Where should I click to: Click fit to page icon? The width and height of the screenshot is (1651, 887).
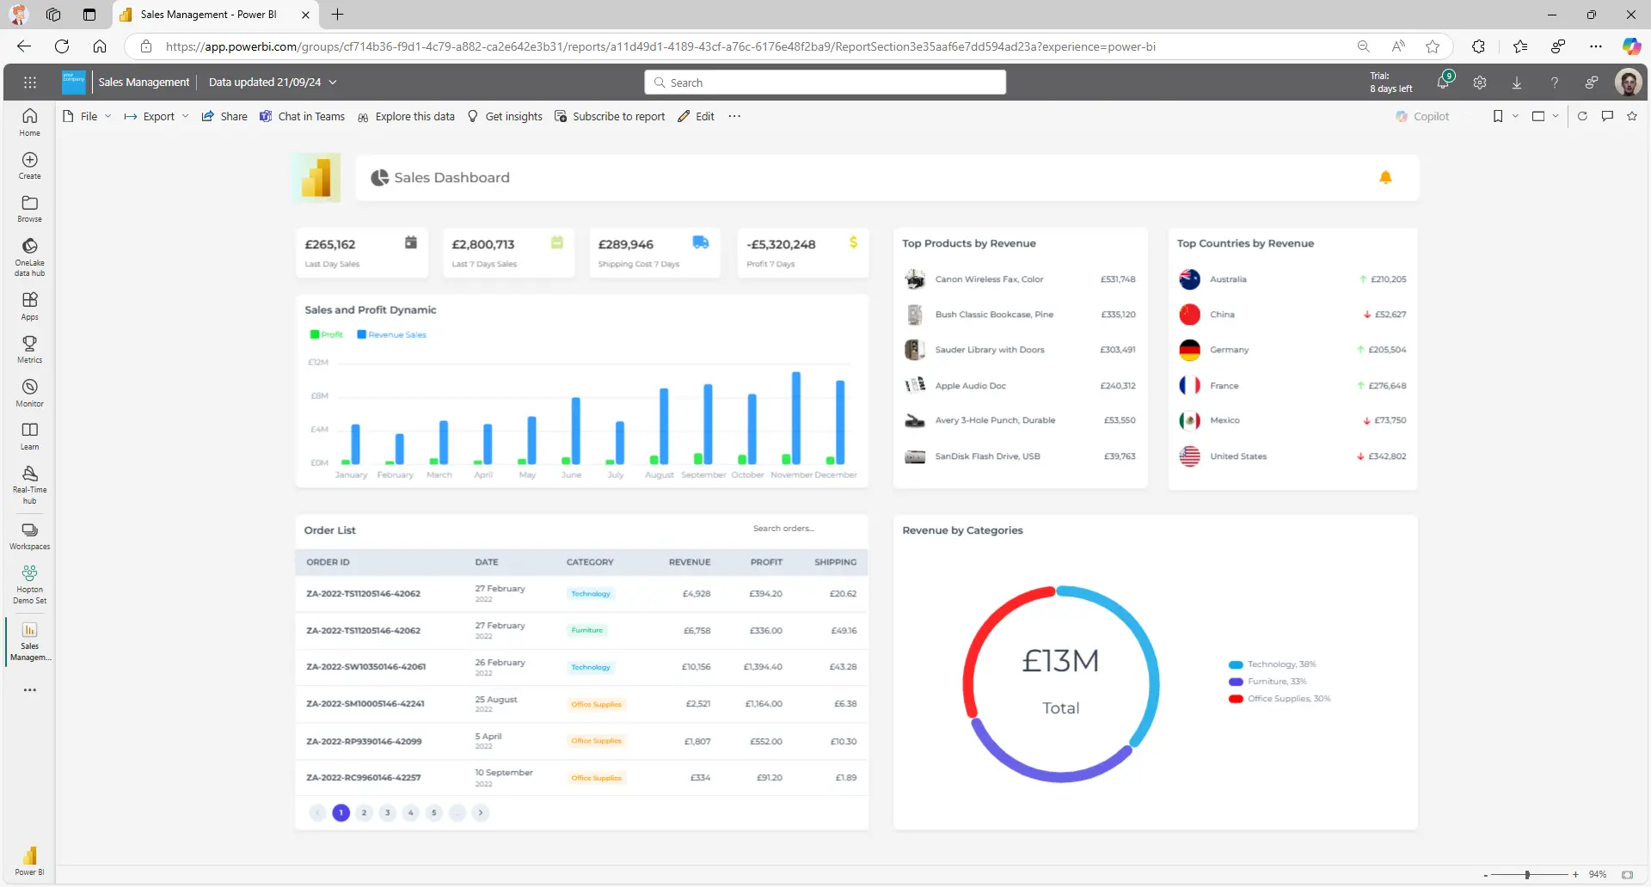pos(1627,875)
